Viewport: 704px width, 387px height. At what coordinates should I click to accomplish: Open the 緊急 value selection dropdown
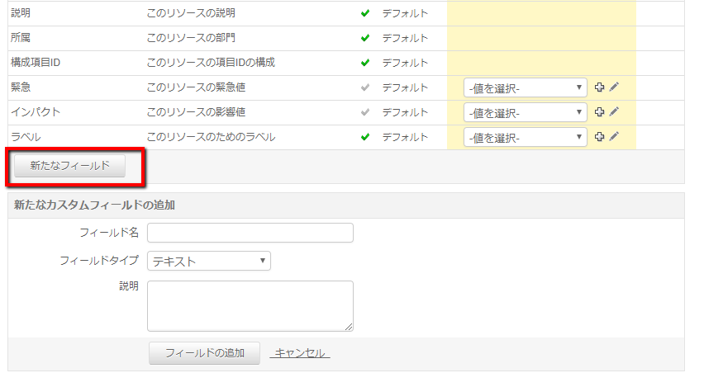pyautogui.click(x=525, y=88)
